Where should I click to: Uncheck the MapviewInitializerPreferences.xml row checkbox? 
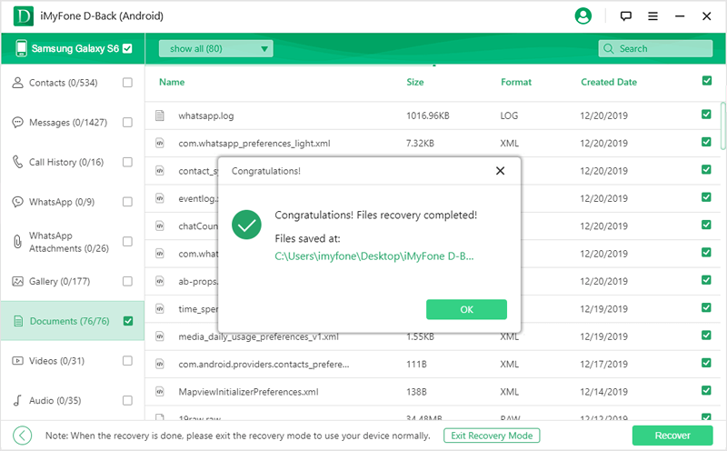click(x=706, y=390)
